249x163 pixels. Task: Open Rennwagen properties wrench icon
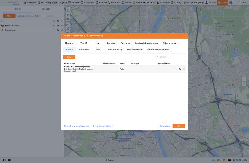coord(54,30)
